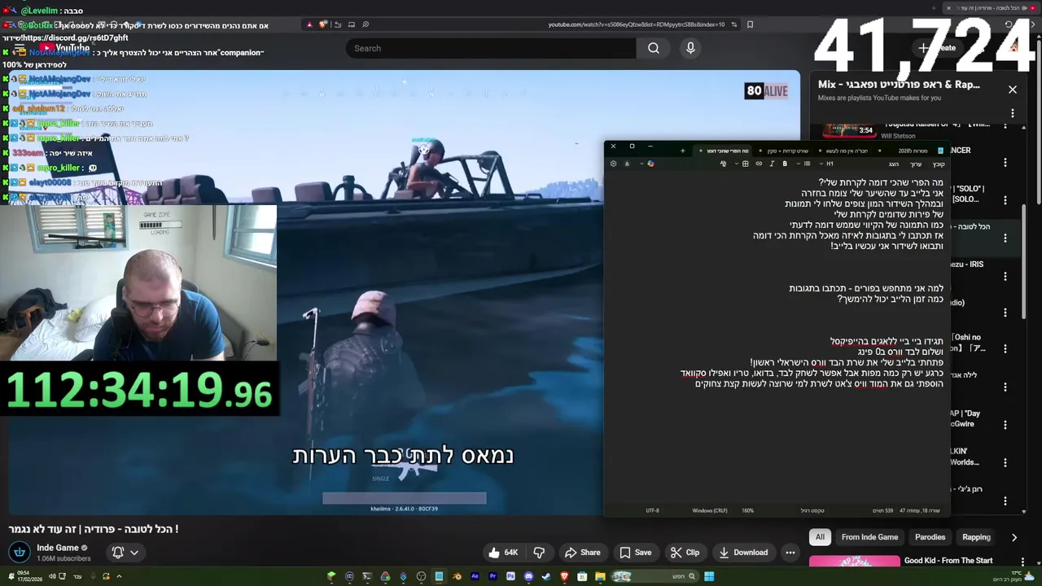Create a Clip from the video
The height and width of the screenshot is (586, 1042).
pyautogui.click(x=685, y=553)
